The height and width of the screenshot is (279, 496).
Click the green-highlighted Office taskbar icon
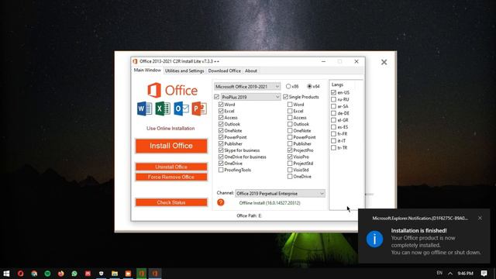pos(141,274)
